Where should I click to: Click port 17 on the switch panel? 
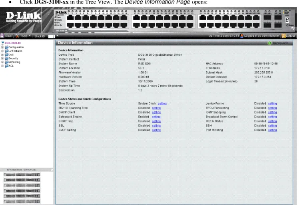click(136, 18)
